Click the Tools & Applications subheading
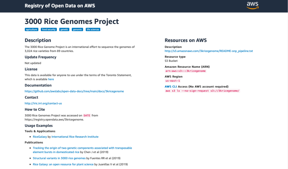 40,131
